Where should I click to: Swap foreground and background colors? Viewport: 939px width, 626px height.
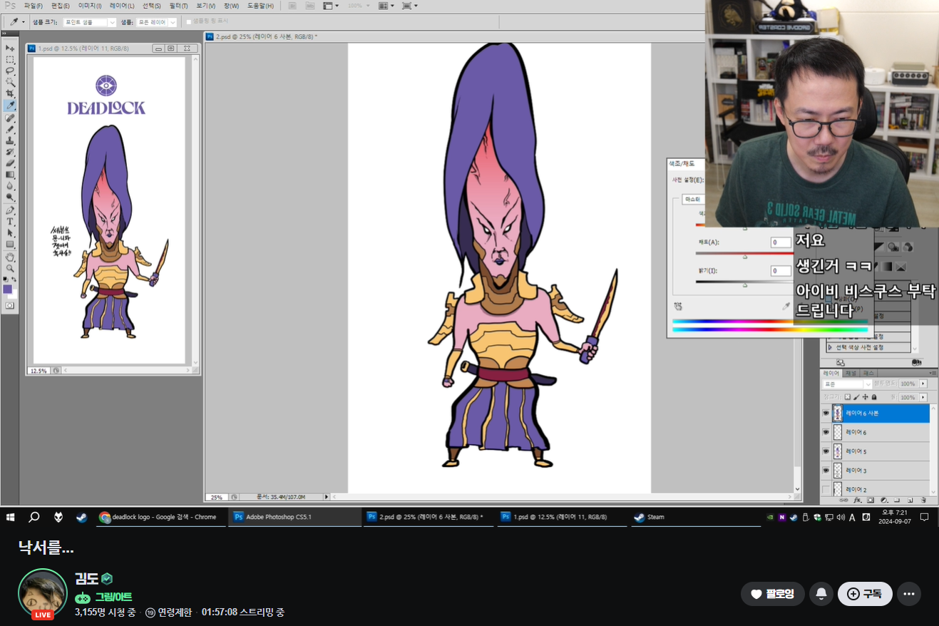tap(14, 279)
